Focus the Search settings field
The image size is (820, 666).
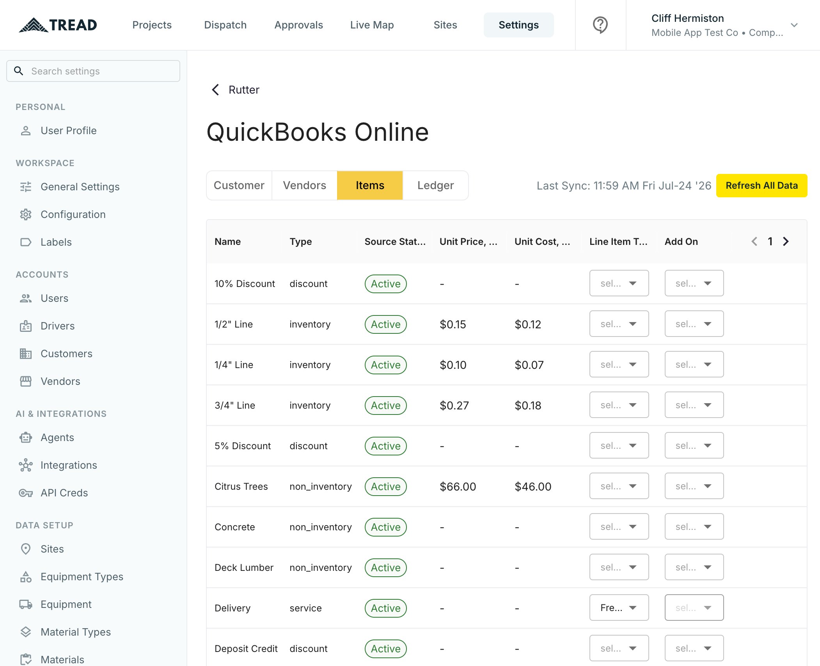(x=93, y=71)
